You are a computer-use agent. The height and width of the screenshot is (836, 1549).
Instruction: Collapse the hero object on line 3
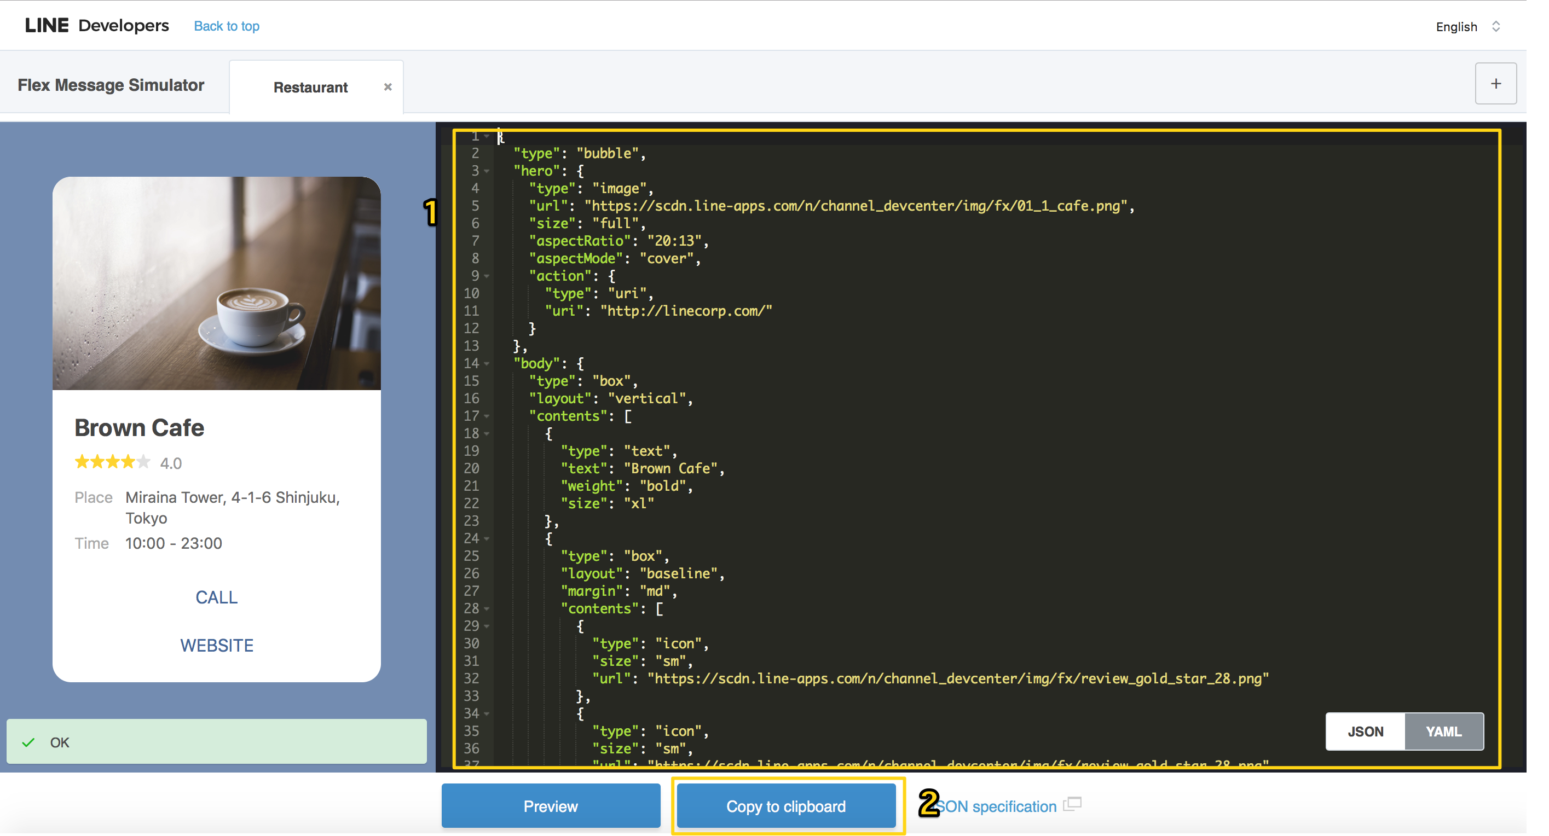(x=488, y=171)
